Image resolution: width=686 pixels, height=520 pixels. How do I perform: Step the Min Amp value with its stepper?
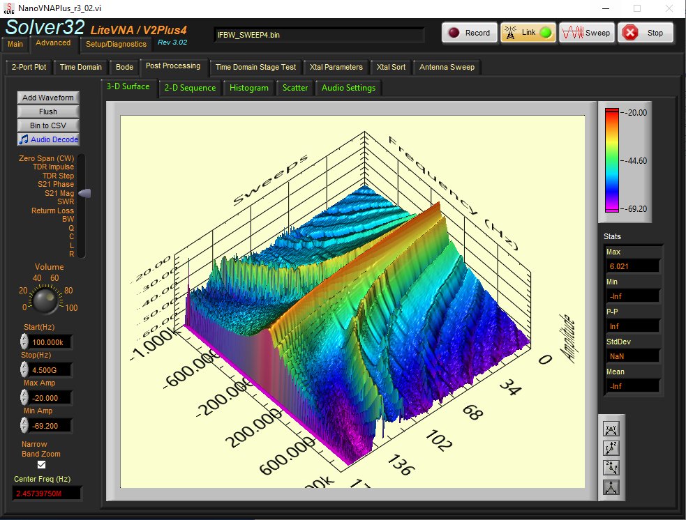(x=24, y=426)
